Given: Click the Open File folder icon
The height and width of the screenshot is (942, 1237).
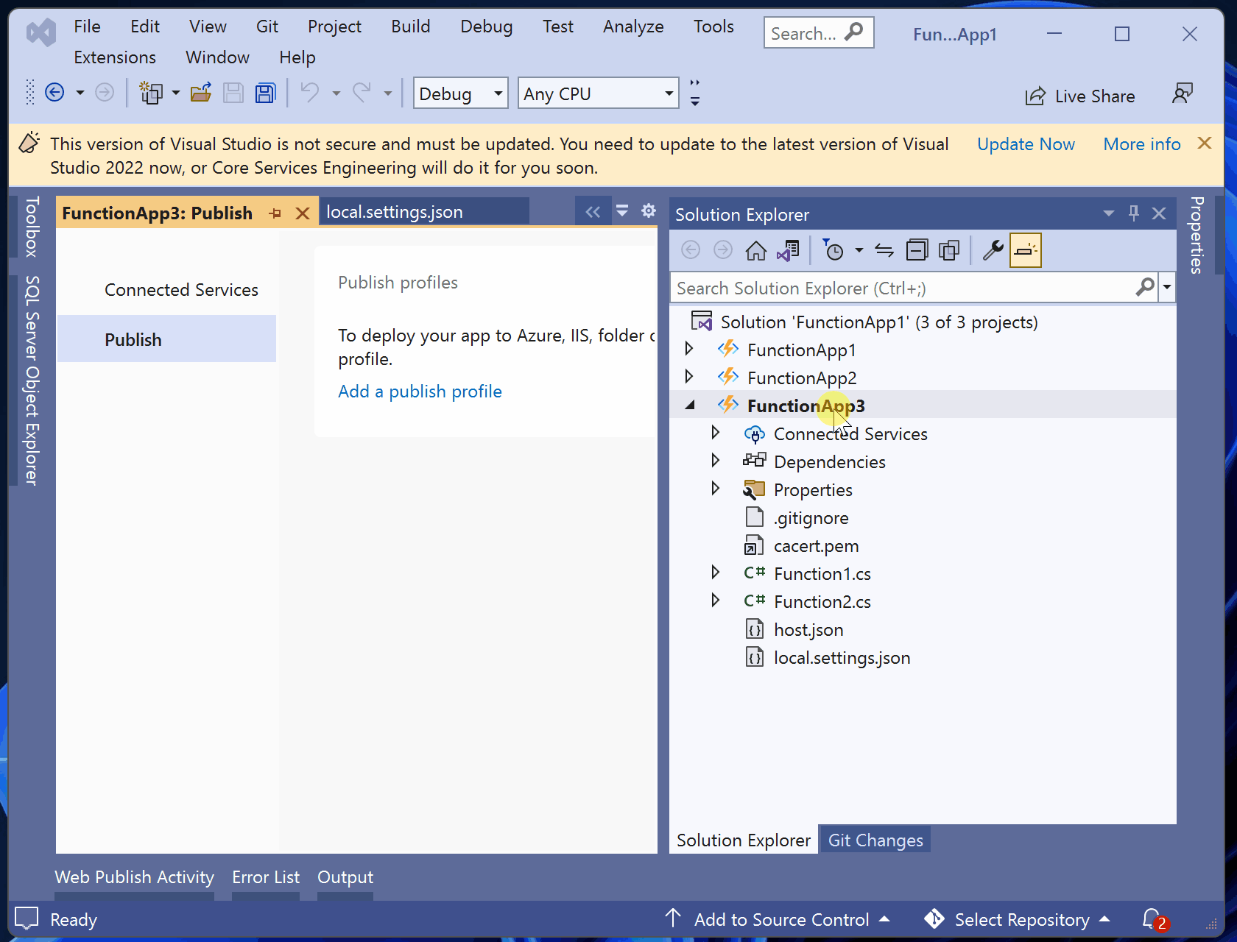Looking at the screenshot, I should tap(201, 93).
